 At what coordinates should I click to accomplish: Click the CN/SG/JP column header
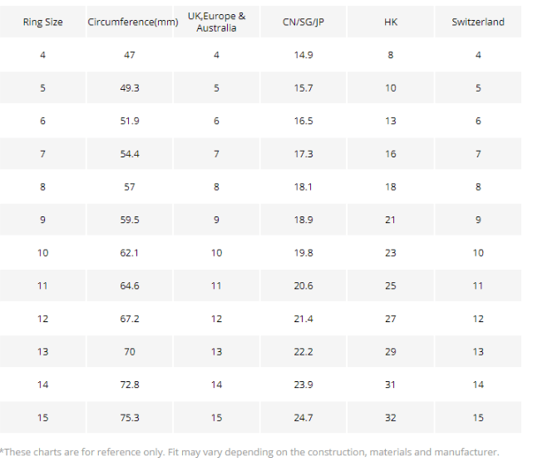tap(303, 22)
